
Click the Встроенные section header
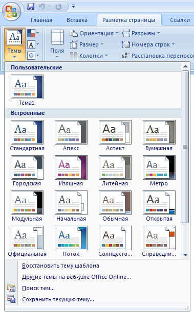coord(93,113)
